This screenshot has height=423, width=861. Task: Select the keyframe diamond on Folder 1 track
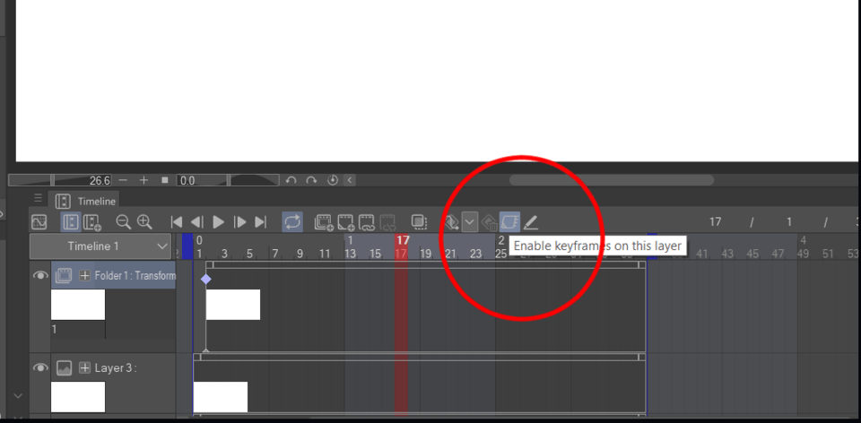click(x=206, y=280)
